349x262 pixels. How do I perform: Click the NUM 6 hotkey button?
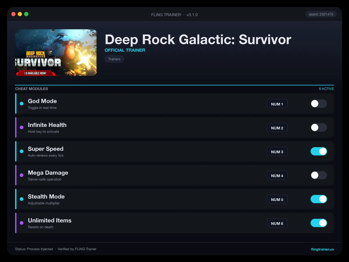(x=277, y=223)
